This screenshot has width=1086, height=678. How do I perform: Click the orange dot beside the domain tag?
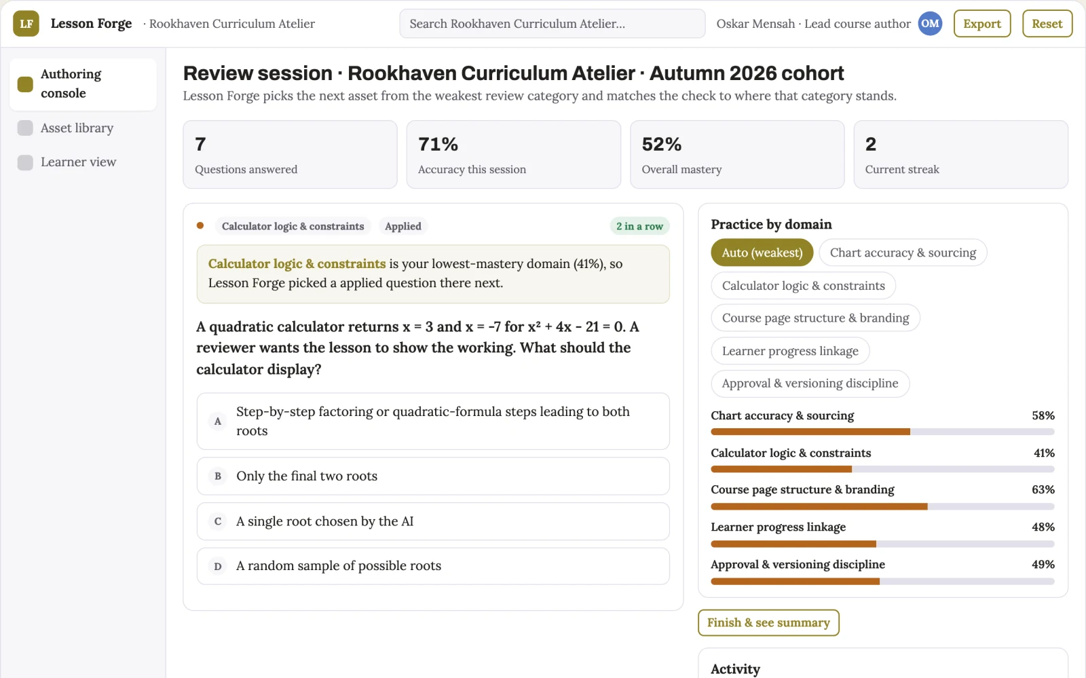click(200, 225)
